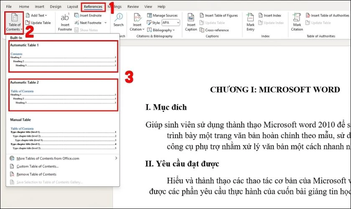Expand the Add Text dropdown arrow
This screenshot has width=351, height=209.
click(x=46, y=15)
